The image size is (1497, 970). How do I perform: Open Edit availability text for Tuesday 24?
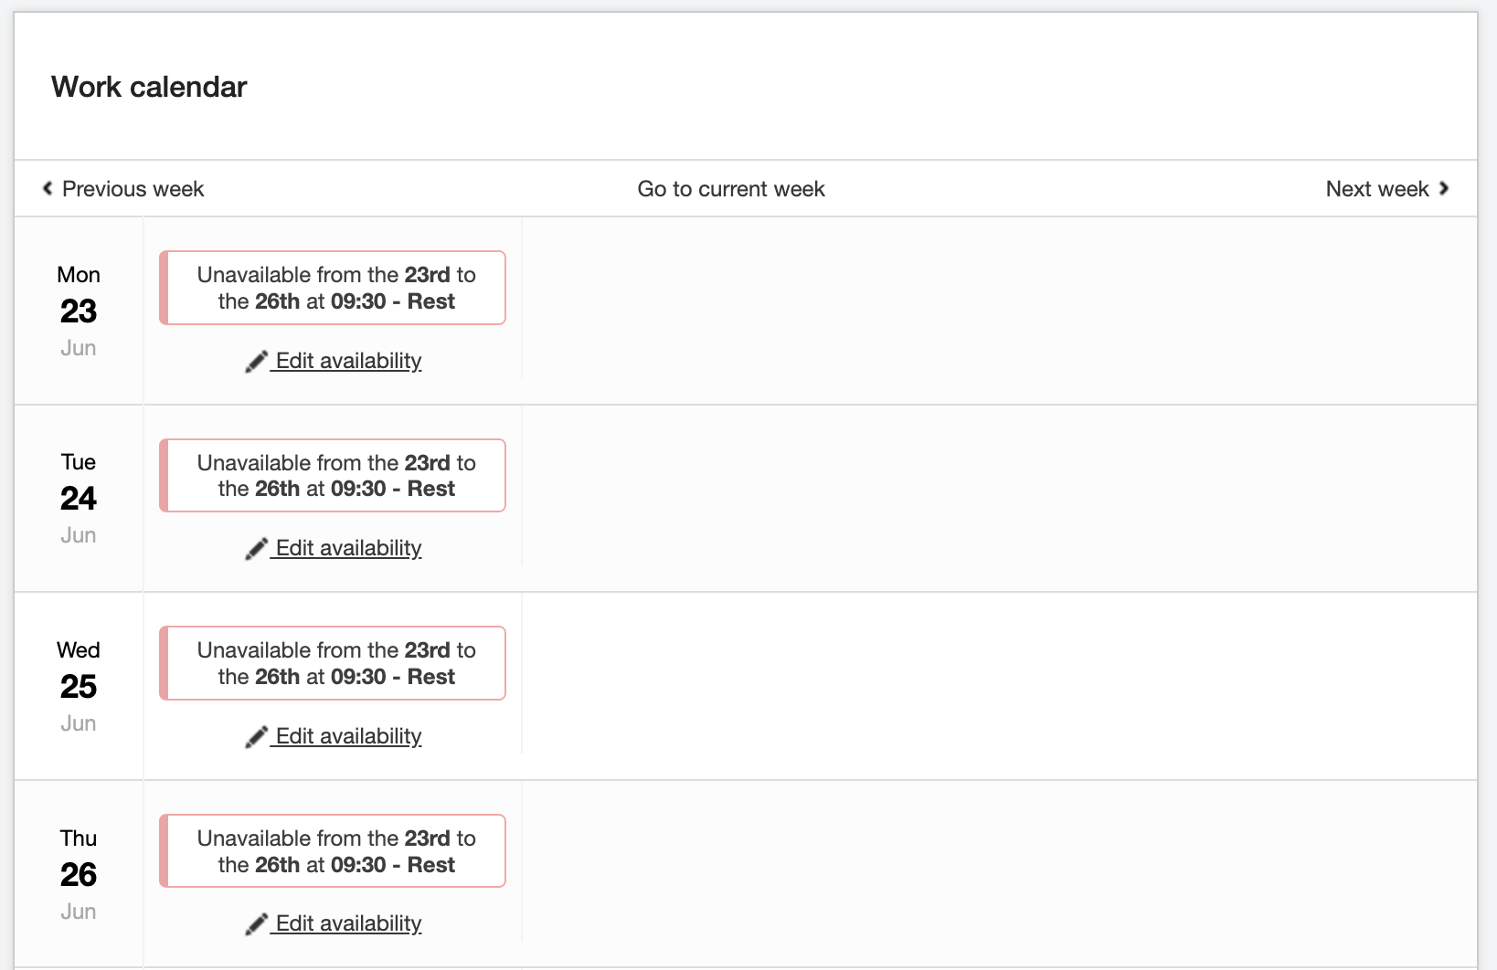(x=348, y=548)
